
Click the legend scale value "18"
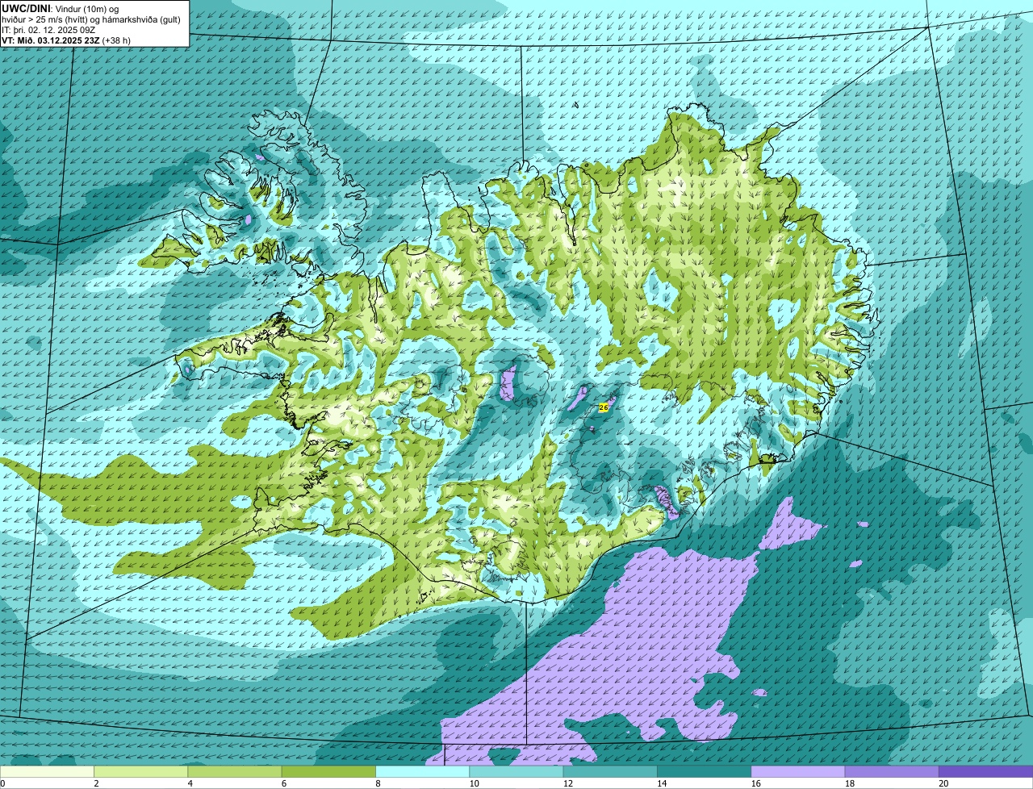click(849, 783)
